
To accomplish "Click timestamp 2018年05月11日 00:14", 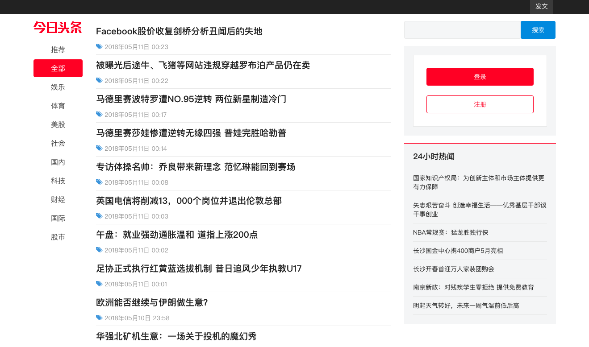I will [x=136, y=149].
